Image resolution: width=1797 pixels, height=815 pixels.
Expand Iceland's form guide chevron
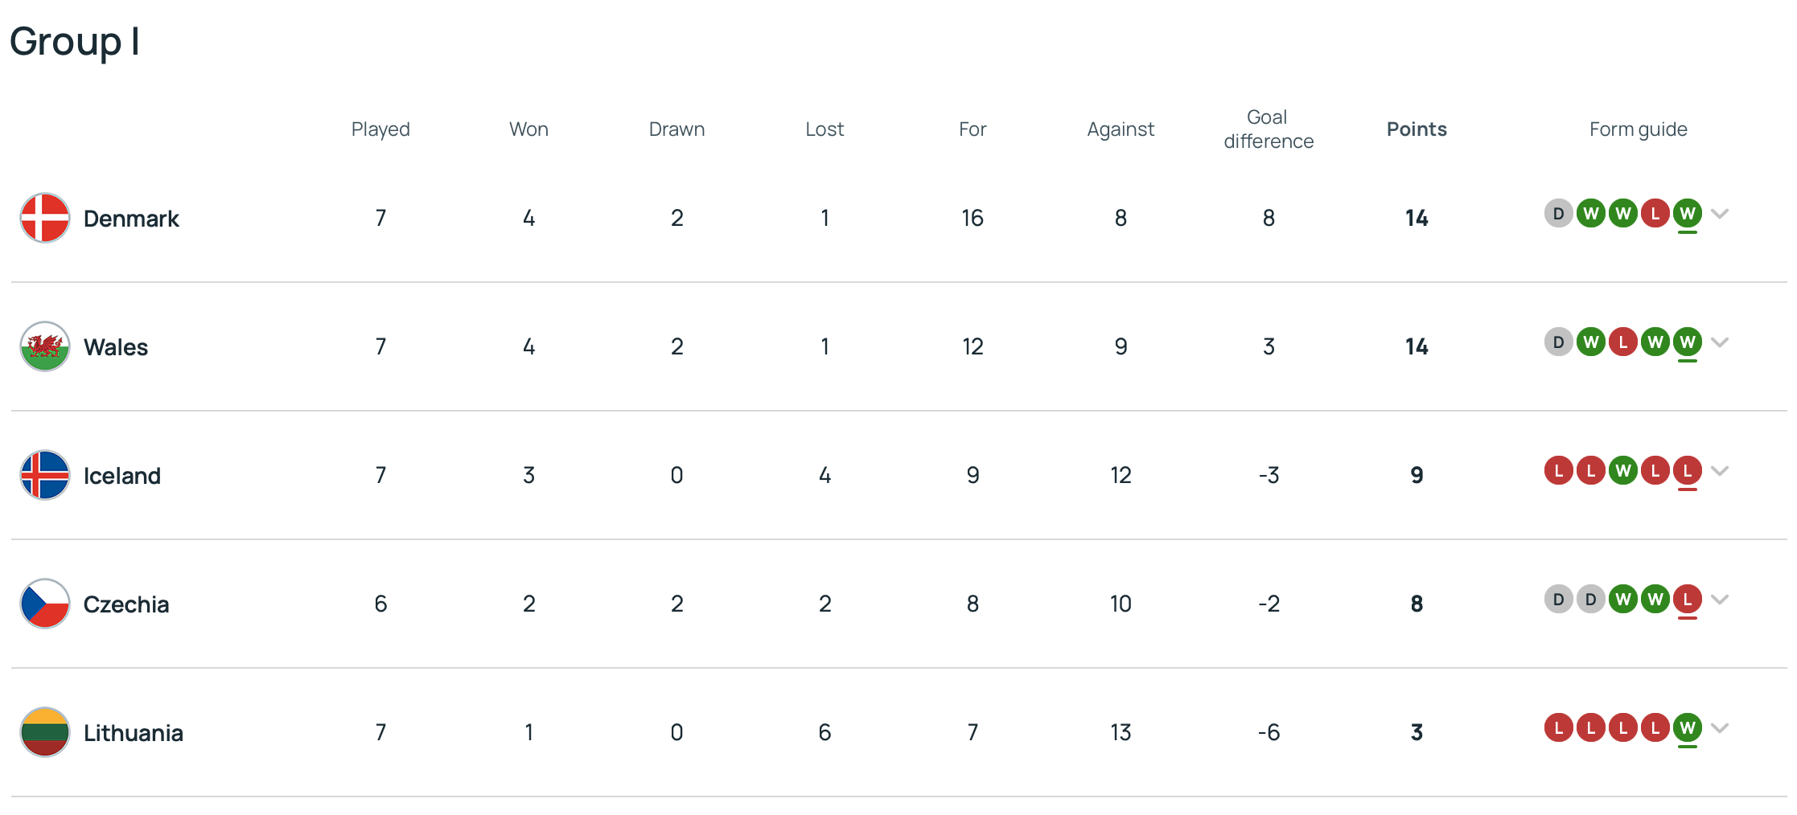pyautogui.click(x=1720, y=471)
